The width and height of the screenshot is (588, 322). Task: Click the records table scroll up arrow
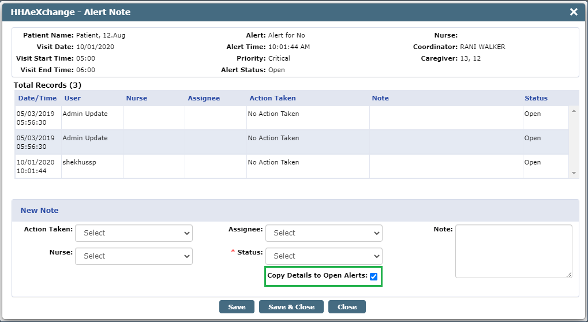click(574, 111)
